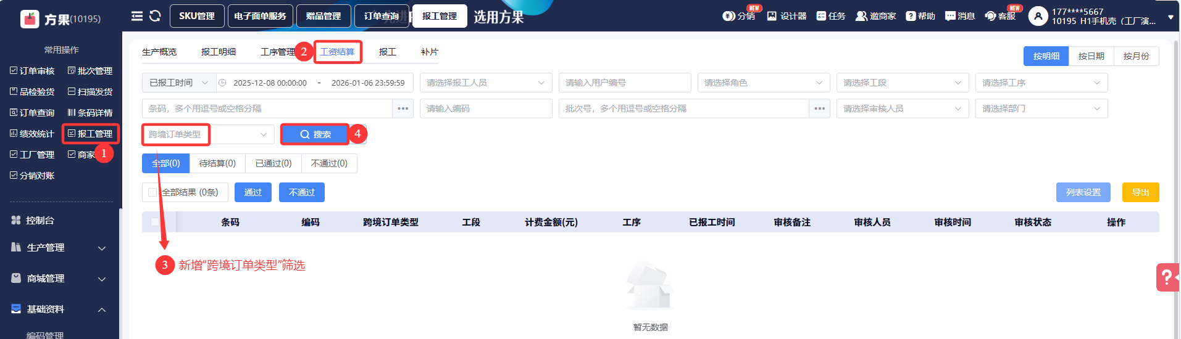Screen dimensions: 1181x339
Task: Check the 全部结果 select-all checkbox
Action: pos(152,192)
